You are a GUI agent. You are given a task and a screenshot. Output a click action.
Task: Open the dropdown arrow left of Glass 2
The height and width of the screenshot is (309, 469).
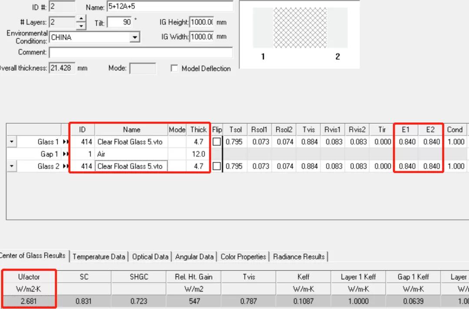coord(12,166)
